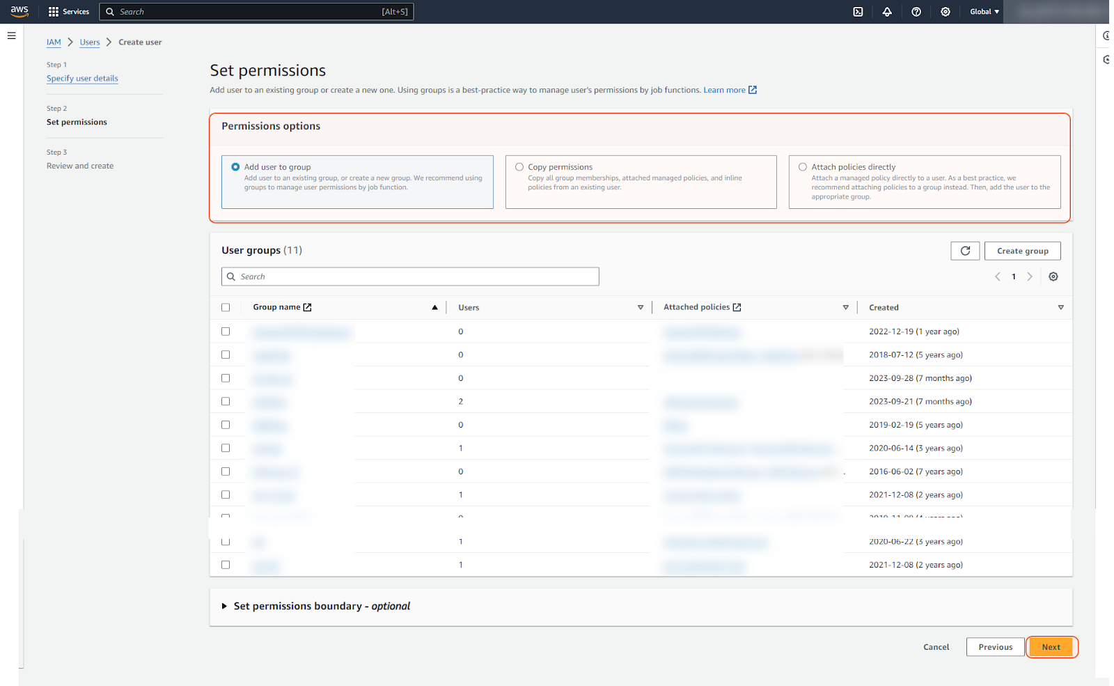Click the Create group button
Image resolution: width=1114 pixels, height=686 pixels.
pyautogui.click(x=1022, y=251)
